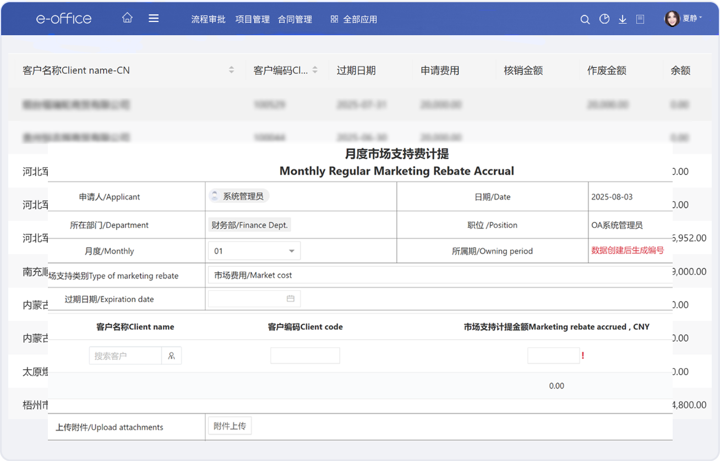Click the user avatar picture
The height and width of the screenshot is (461, 720).
coord(672,19)
